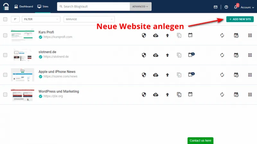Sync the WordPress und Marketing site
This screenshot has height=144, width=257.
[222, 95]
